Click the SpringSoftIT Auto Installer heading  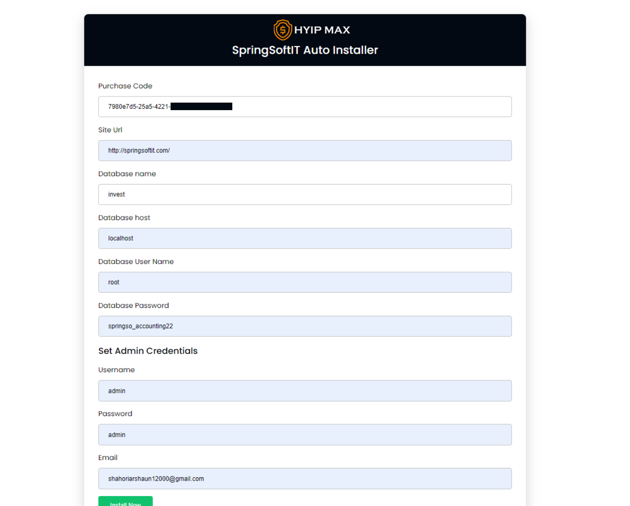305,50
